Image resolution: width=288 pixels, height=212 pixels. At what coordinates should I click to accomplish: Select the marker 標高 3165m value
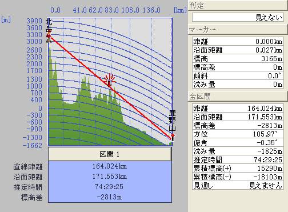click(271, 58)
